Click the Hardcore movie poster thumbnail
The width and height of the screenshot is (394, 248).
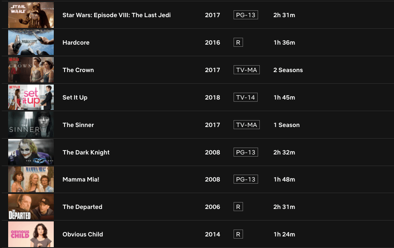tap(31, 42)
